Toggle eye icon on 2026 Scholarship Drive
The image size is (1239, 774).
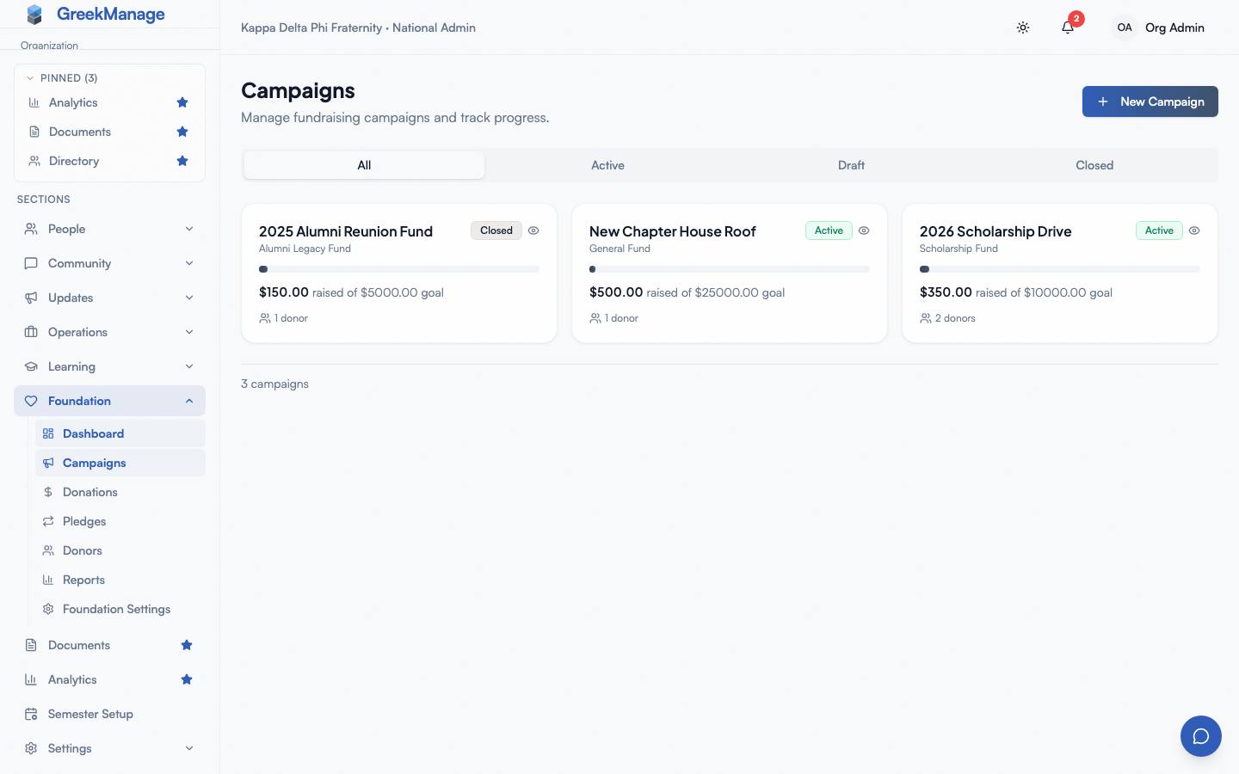click(x=1194, y=230)
